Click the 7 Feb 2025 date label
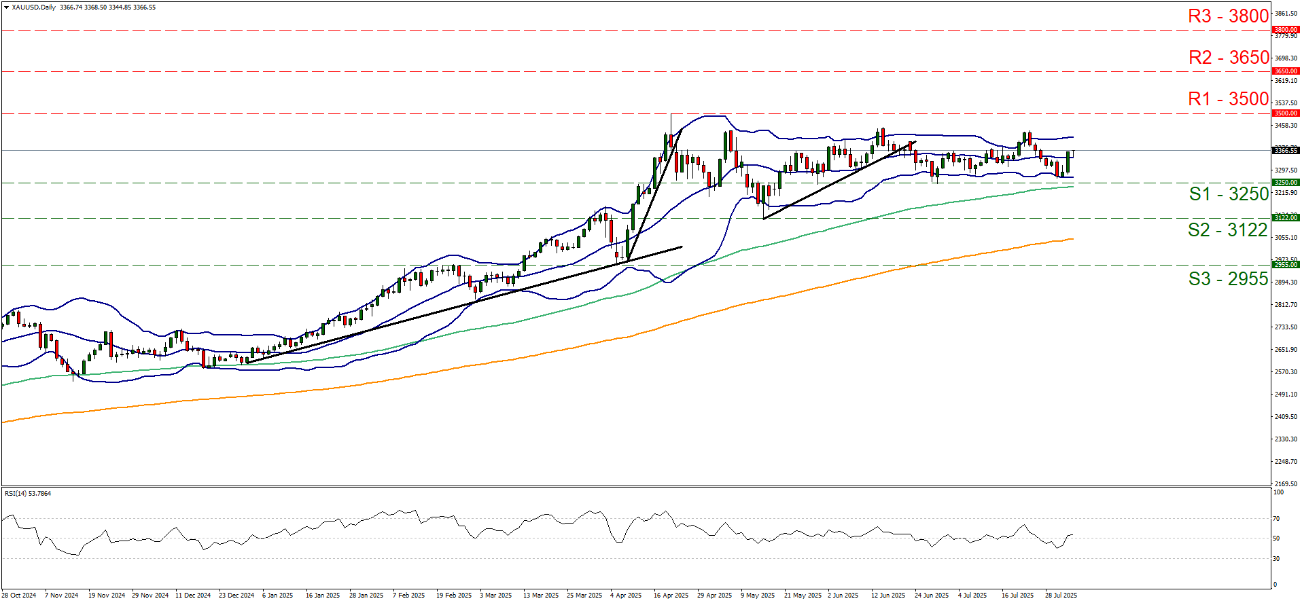The height and width of the screenshot is (603, 1302). point(409,596)
